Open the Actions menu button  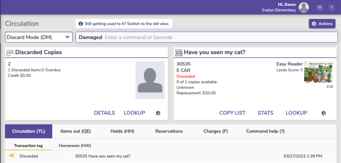tap(322, 23)
